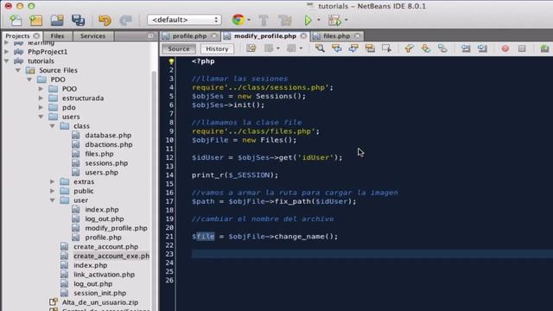Switch to the Projects tab

17,36
